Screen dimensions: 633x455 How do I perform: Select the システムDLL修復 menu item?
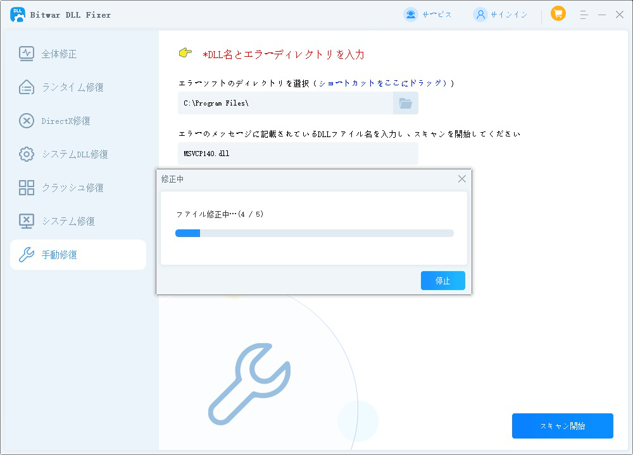pyautogui.click(x=78, y=154)
